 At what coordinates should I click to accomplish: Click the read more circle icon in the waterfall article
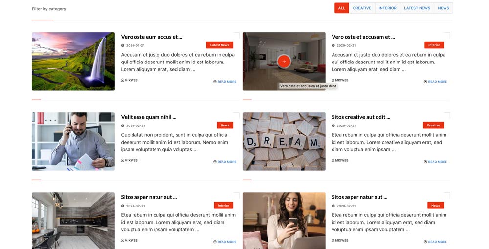click(x=215, y=82)
